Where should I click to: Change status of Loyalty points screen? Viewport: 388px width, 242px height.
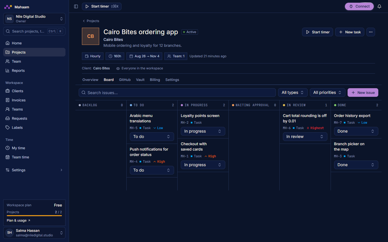coord(203,131)
